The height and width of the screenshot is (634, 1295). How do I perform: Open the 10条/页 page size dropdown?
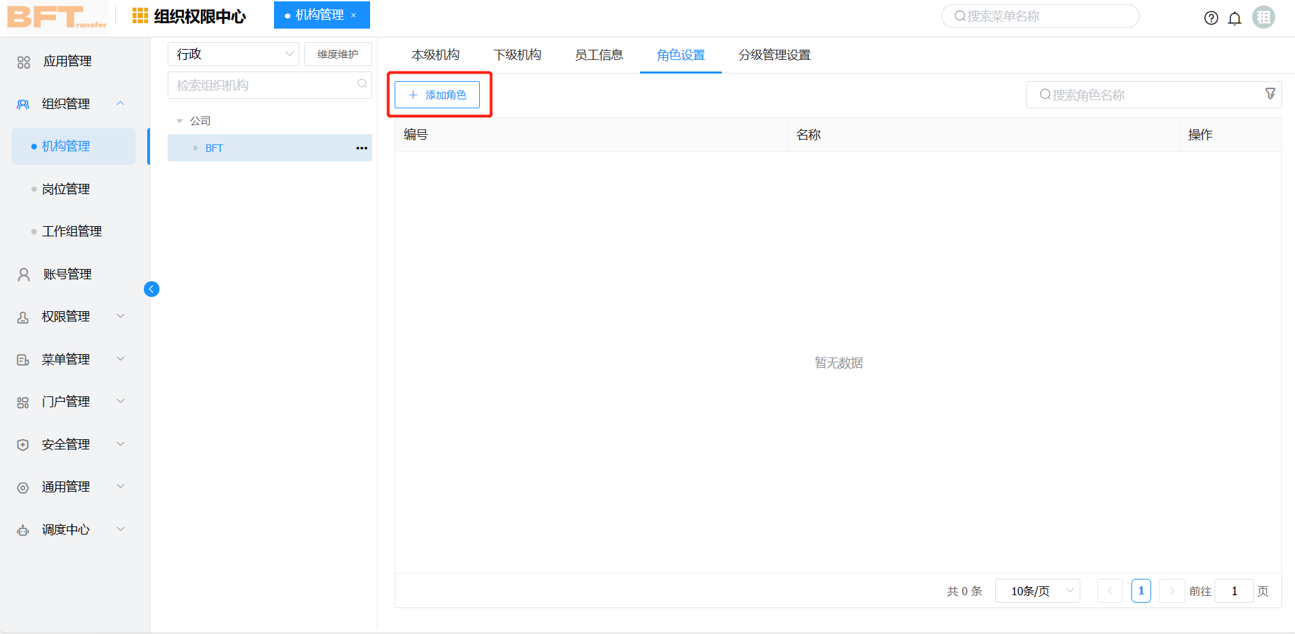click(x=1037, y=591)
